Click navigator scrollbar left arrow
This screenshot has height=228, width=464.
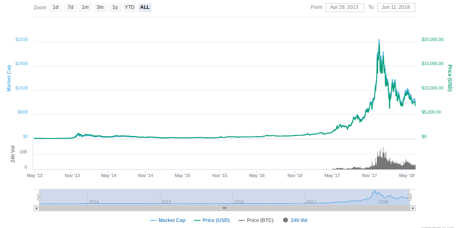coord(36,208)
